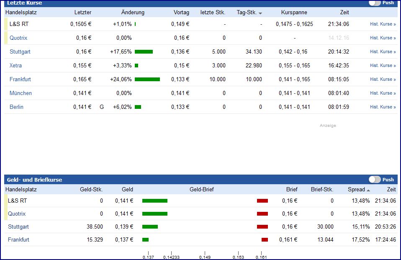Open Hist. Kurse for Xetra
This screenshot has width=401, height=260.
click(383, 66)
